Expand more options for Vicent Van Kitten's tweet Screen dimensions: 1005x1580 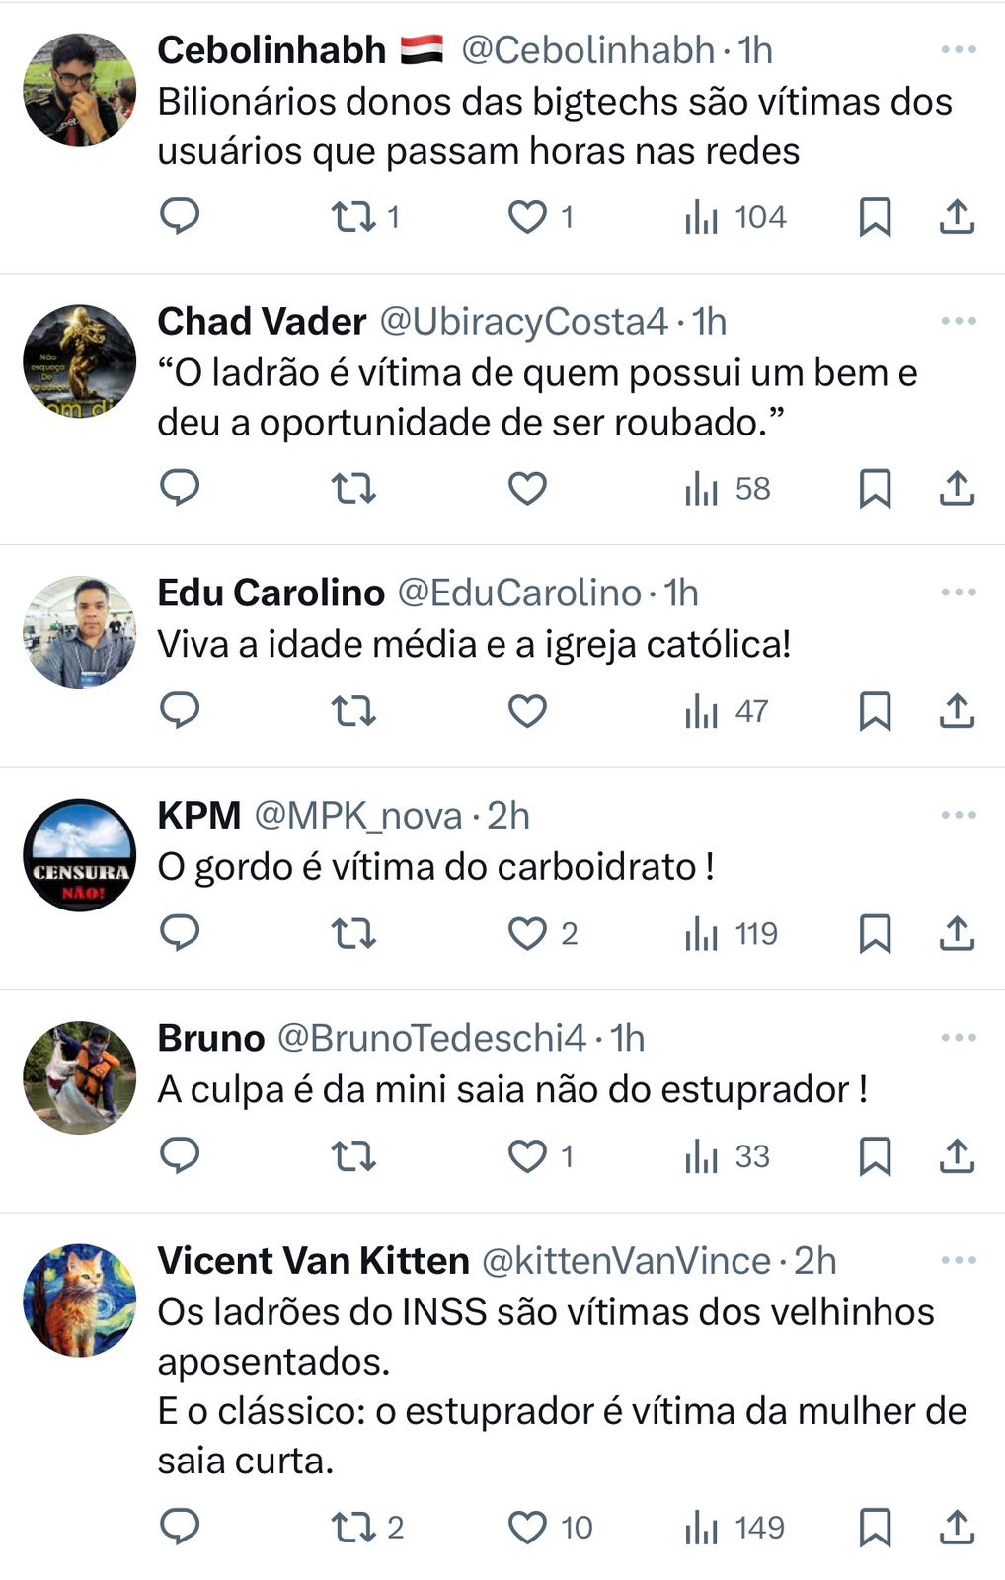click(x=958, y=1260)
